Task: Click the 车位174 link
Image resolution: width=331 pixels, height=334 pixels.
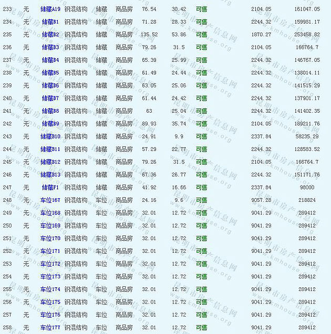Action: coord(50,289)
